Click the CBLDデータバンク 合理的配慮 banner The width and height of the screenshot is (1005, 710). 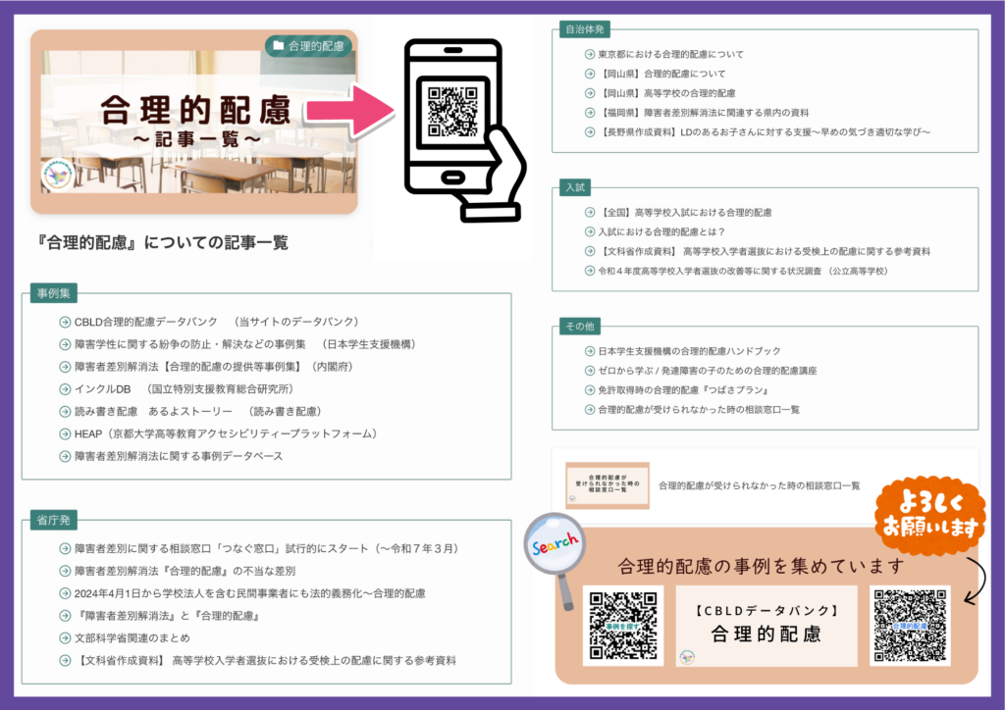(x=765, y=625)
